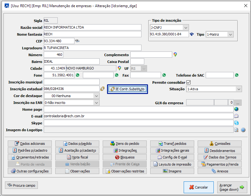Open the CNPJ lookup icon beside the number
This screenshot has width=251, height=196.
click(192, 34)
